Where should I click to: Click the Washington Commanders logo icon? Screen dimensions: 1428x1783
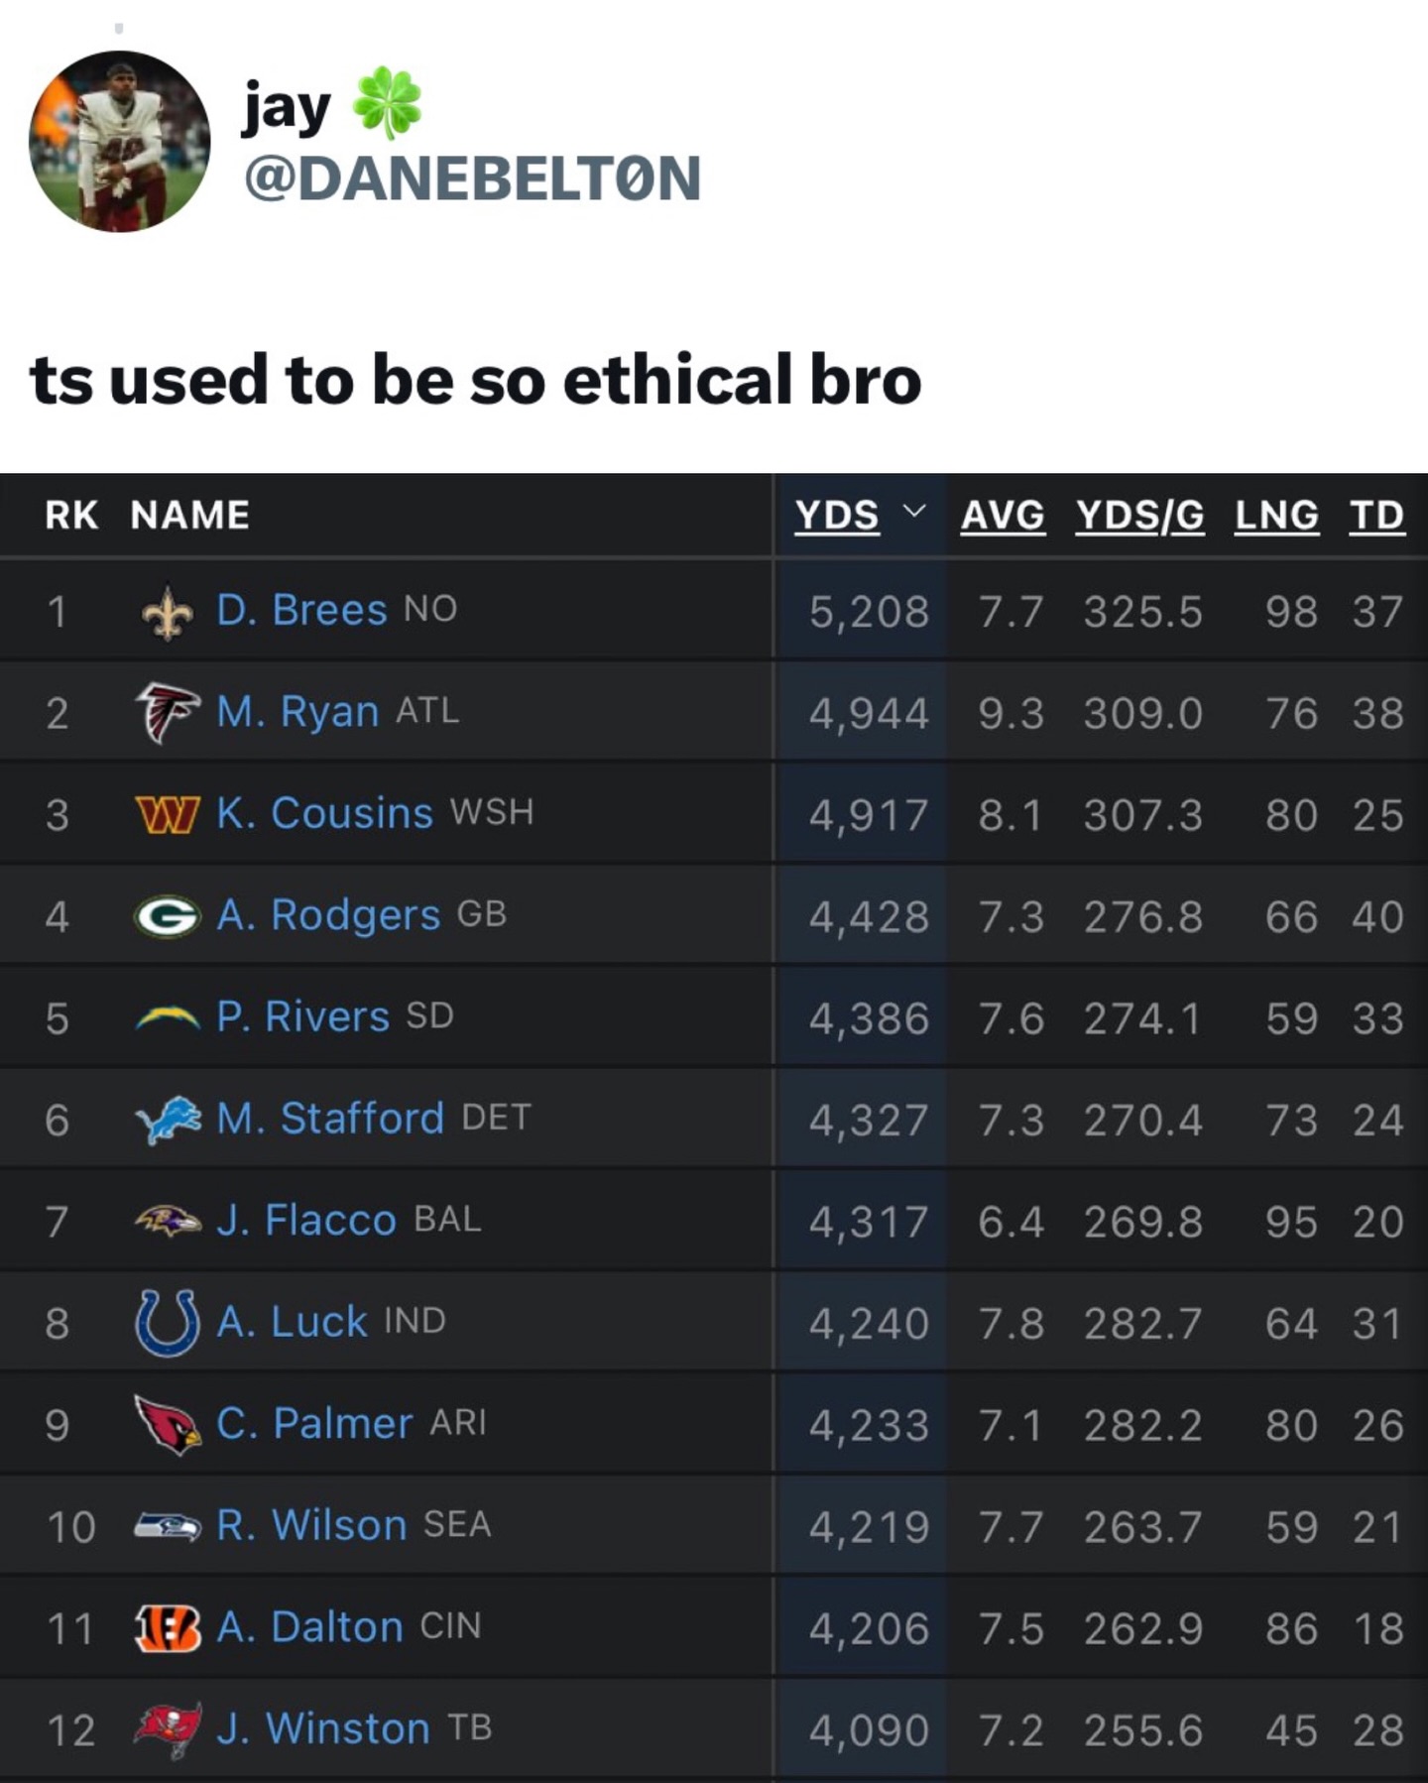coord(167,814)
